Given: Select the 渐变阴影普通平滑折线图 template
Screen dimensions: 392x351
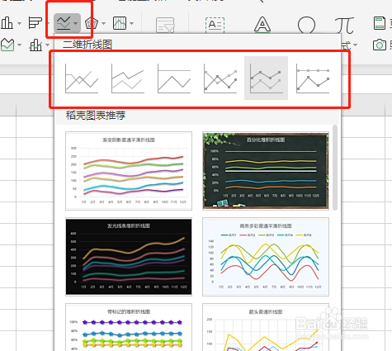Looking at the screenshot, I should pos(129,171).
